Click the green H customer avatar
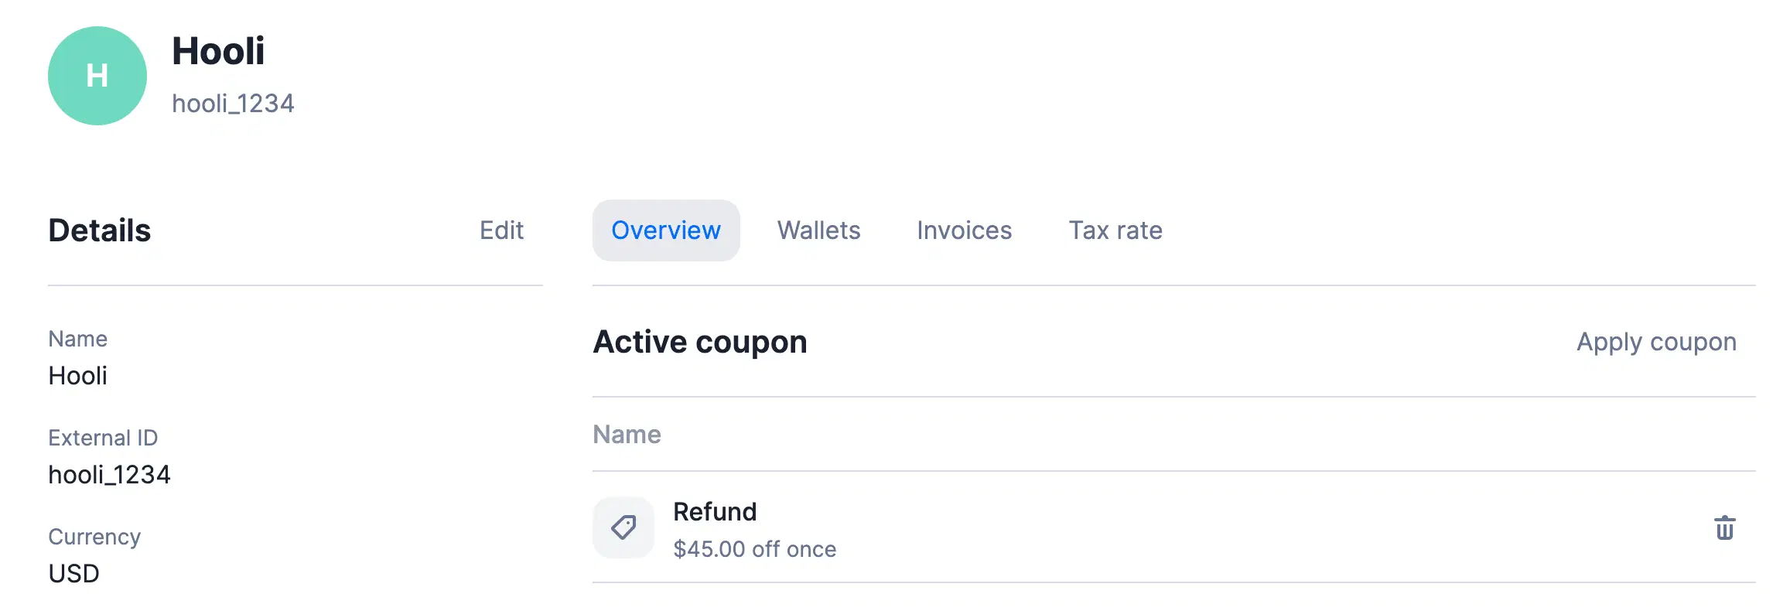The image size is (1790, 611). point(97,76)
